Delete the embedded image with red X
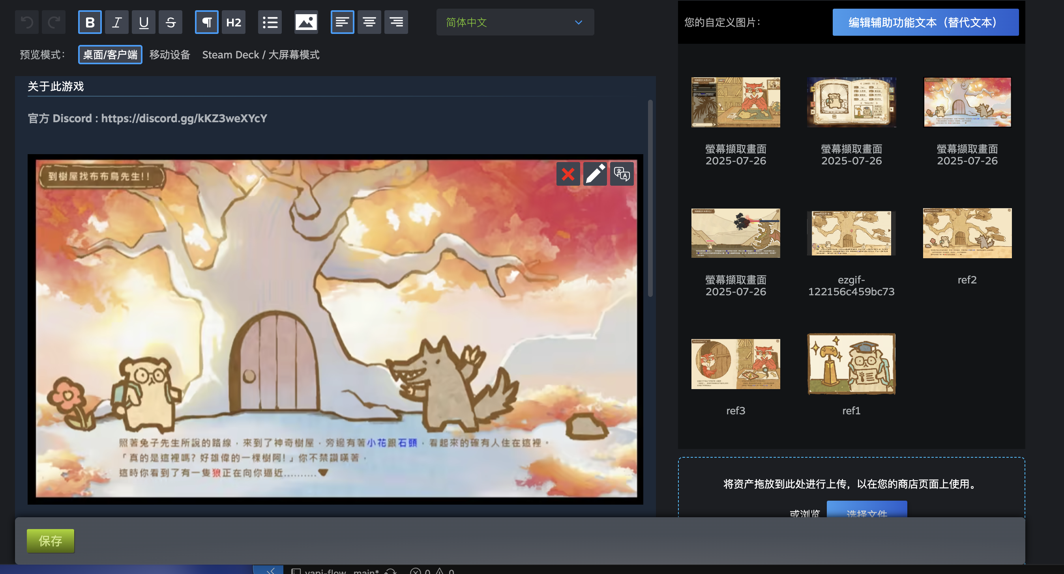 coord(568,174)
